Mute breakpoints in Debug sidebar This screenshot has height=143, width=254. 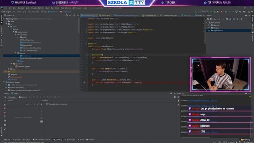pyautogui.click(x=5, y=116)
